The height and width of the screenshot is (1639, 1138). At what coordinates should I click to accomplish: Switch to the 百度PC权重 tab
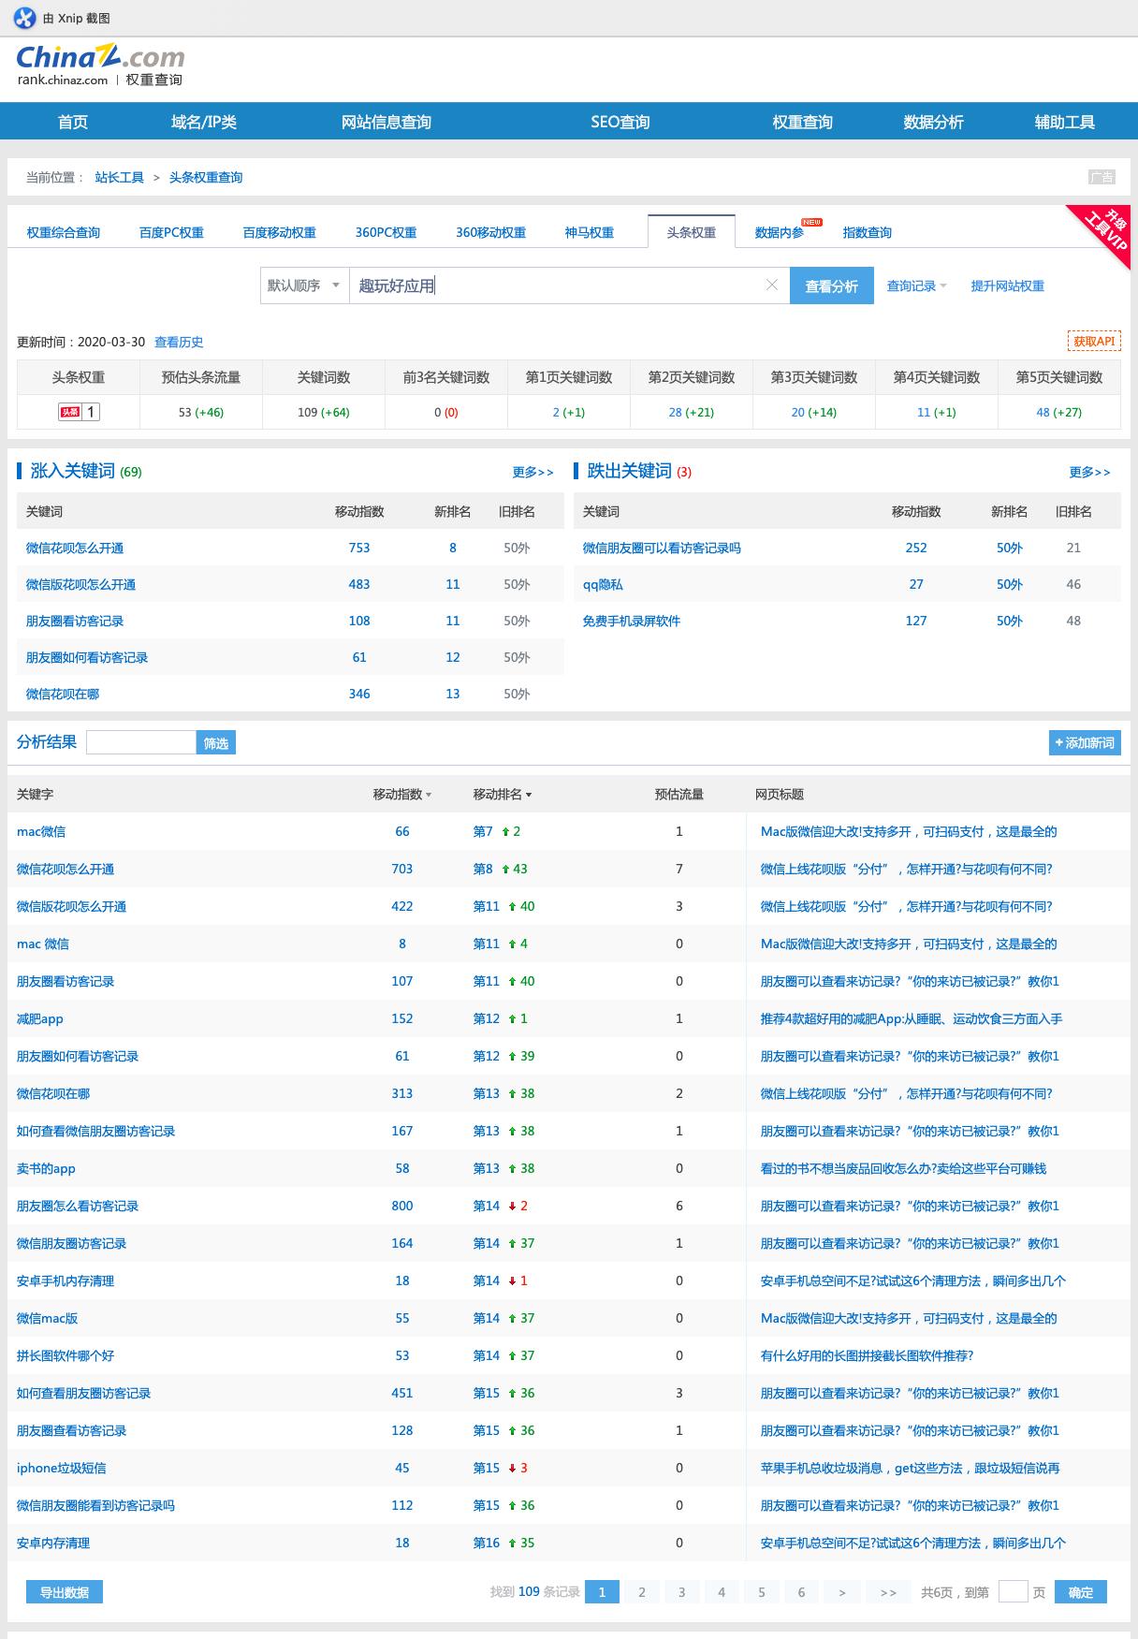point(171,232)
